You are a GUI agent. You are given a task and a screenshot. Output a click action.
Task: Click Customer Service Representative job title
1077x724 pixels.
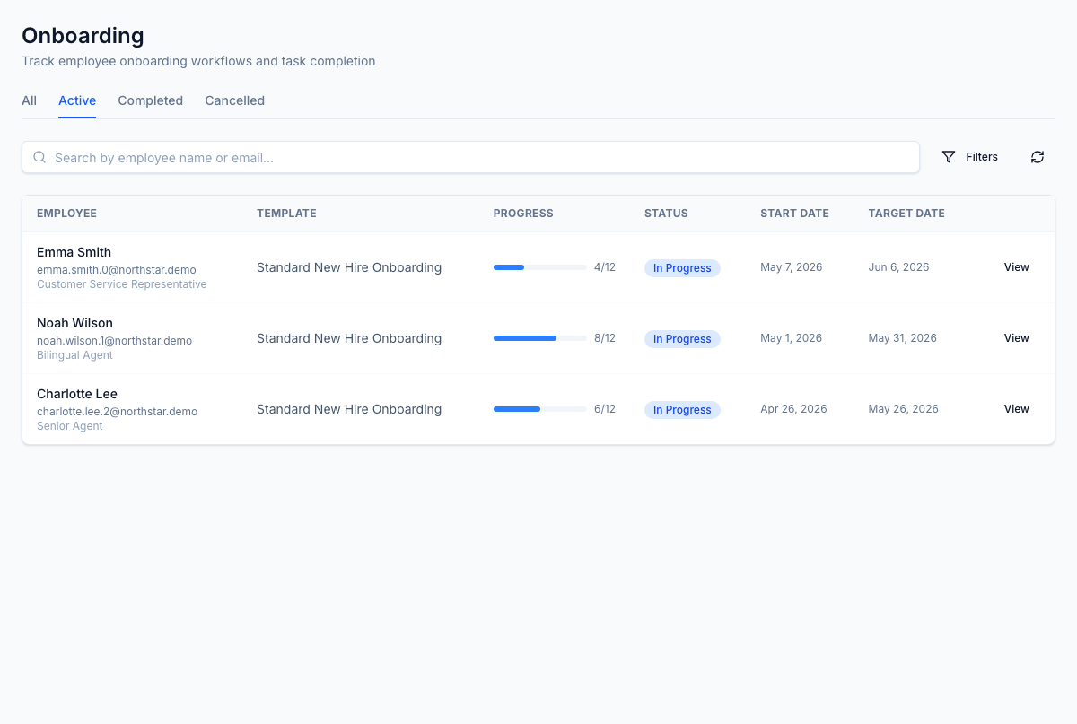point(121,284)
